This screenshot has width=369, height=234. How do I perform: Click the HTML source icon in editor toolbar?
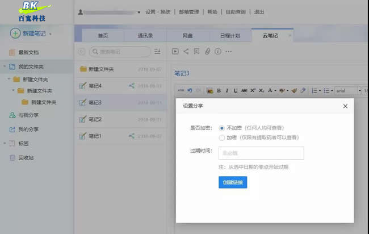click(181, 90)
